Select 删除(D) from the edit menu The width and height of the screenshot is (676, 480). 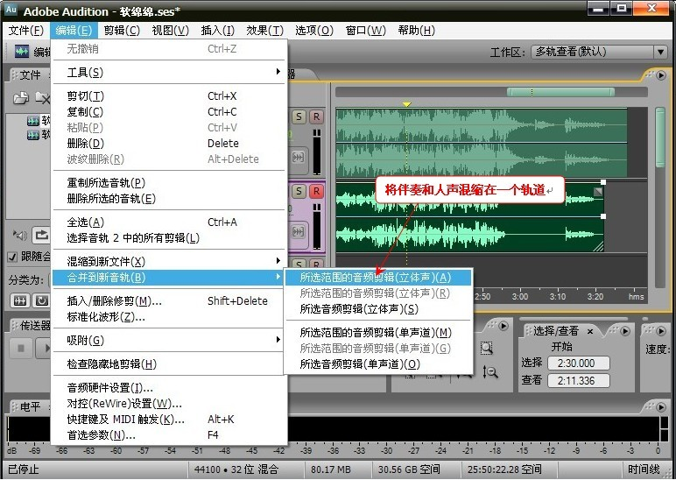click(x=169, y=143)
